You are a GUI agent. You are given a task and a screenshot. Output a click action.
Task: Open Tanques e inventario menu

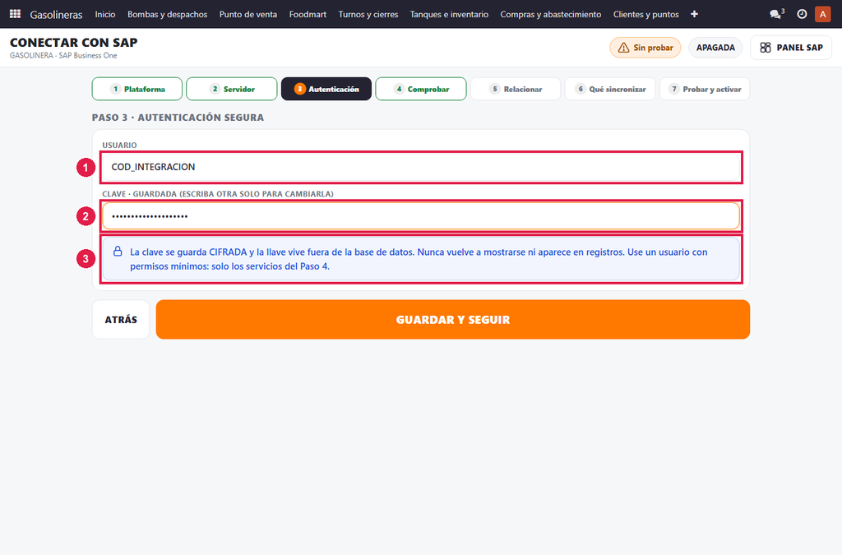click(x=450, y=14)
